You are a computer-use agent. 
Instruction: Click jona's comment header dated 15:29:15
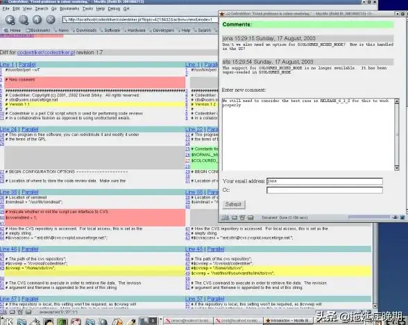point(307,38)
